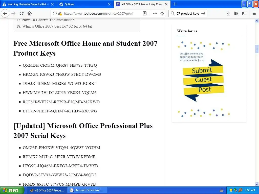
Task: Open the Windows Start menu
Action: tap(12, 190)
